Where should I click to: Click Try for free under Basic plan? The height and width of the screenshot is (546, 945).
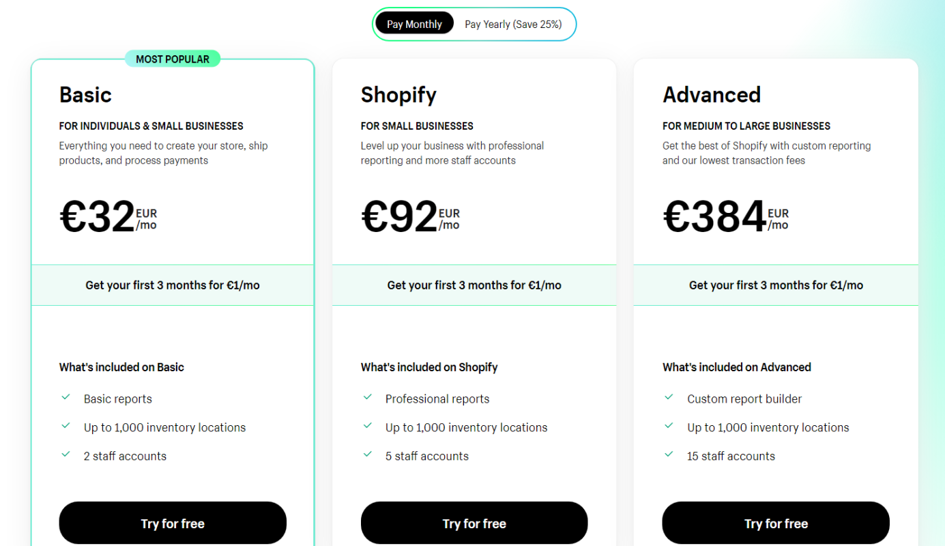point(173,523)
